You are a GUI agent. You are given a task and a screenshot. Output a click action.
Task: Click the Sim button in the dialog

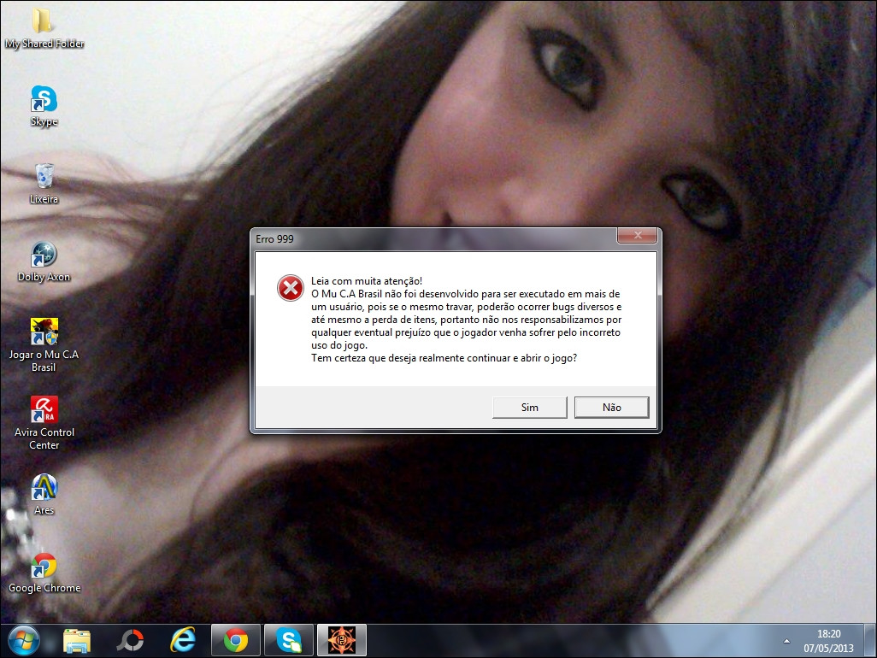pos(529,408)
